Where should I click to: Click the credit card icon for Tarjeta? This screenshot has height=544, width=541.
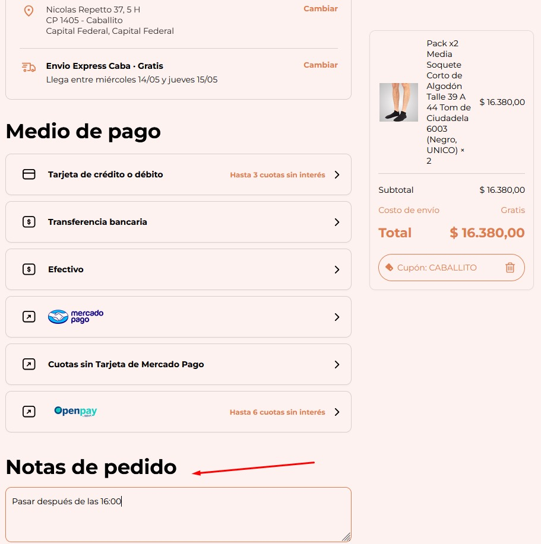(29, 174)
